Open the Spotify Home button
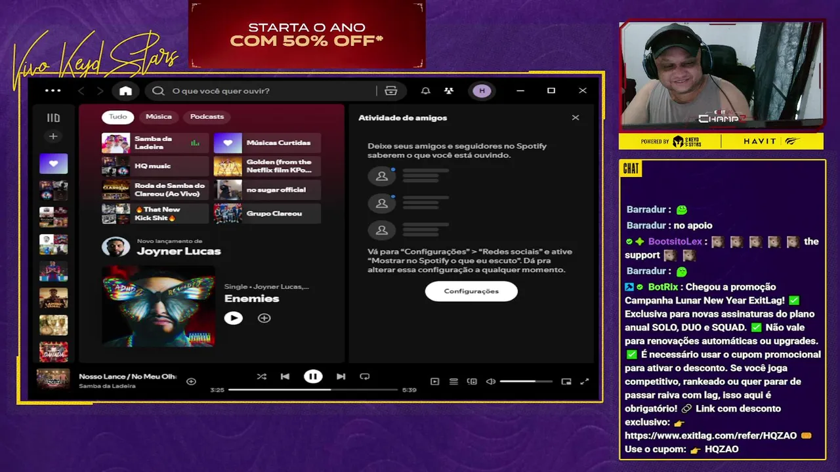 point(125,90)
